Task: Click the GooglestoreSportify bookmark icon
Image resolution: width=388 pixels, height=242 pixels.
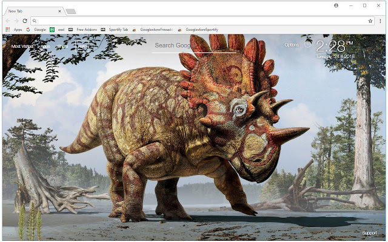Action: point(179,30)
